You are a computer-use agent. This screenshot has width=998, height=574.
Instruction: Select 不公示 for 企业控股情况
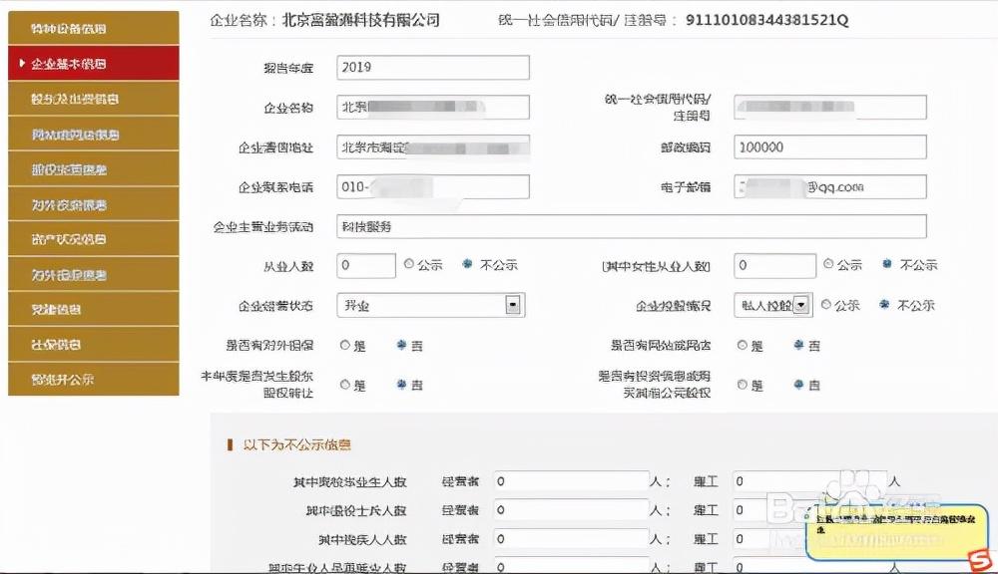click(884, 305)
